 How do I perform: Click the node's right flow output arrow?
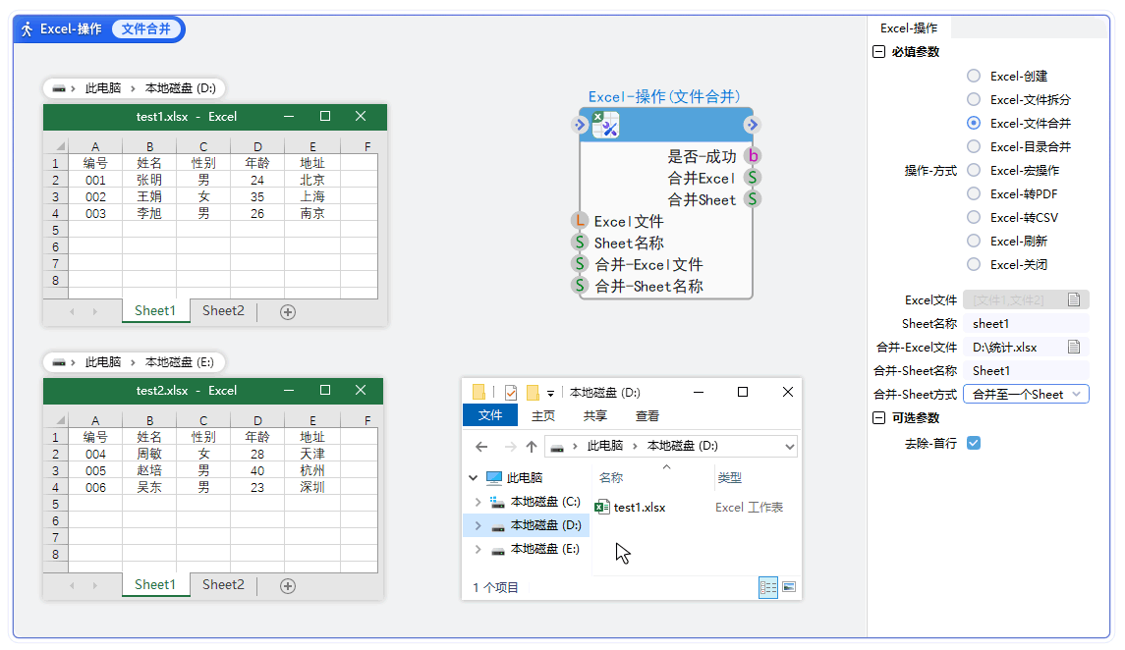pos(752,125)
